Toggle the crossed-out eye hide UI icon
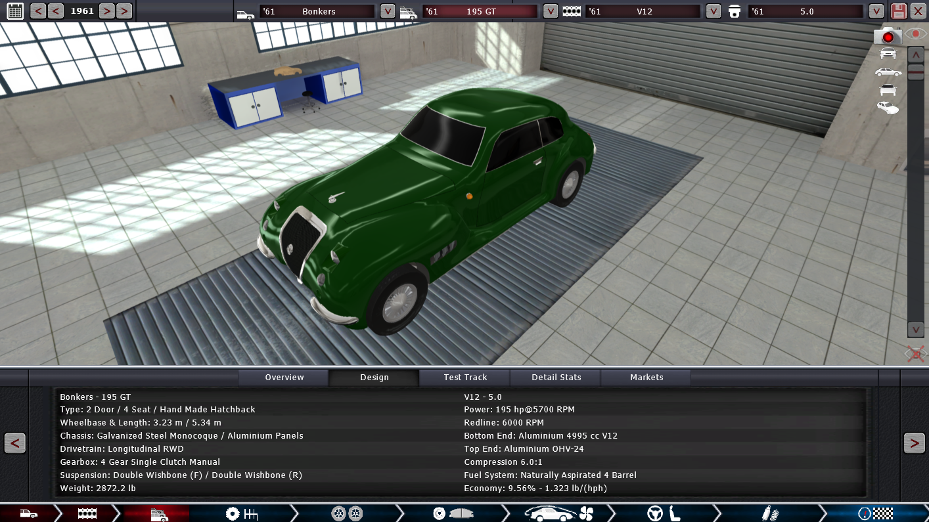 coord(915,355)
